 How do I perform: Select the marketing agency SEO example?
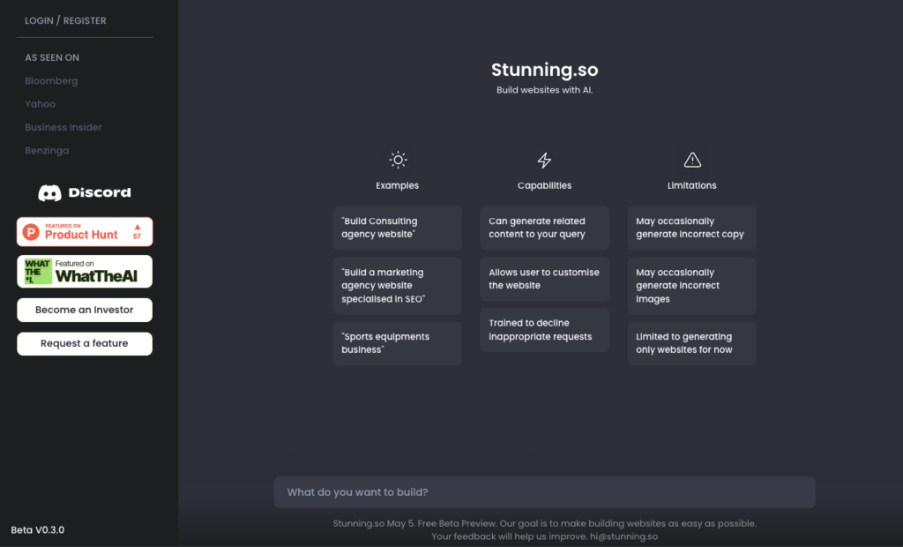pyautogui.click(x=398, y=286)
